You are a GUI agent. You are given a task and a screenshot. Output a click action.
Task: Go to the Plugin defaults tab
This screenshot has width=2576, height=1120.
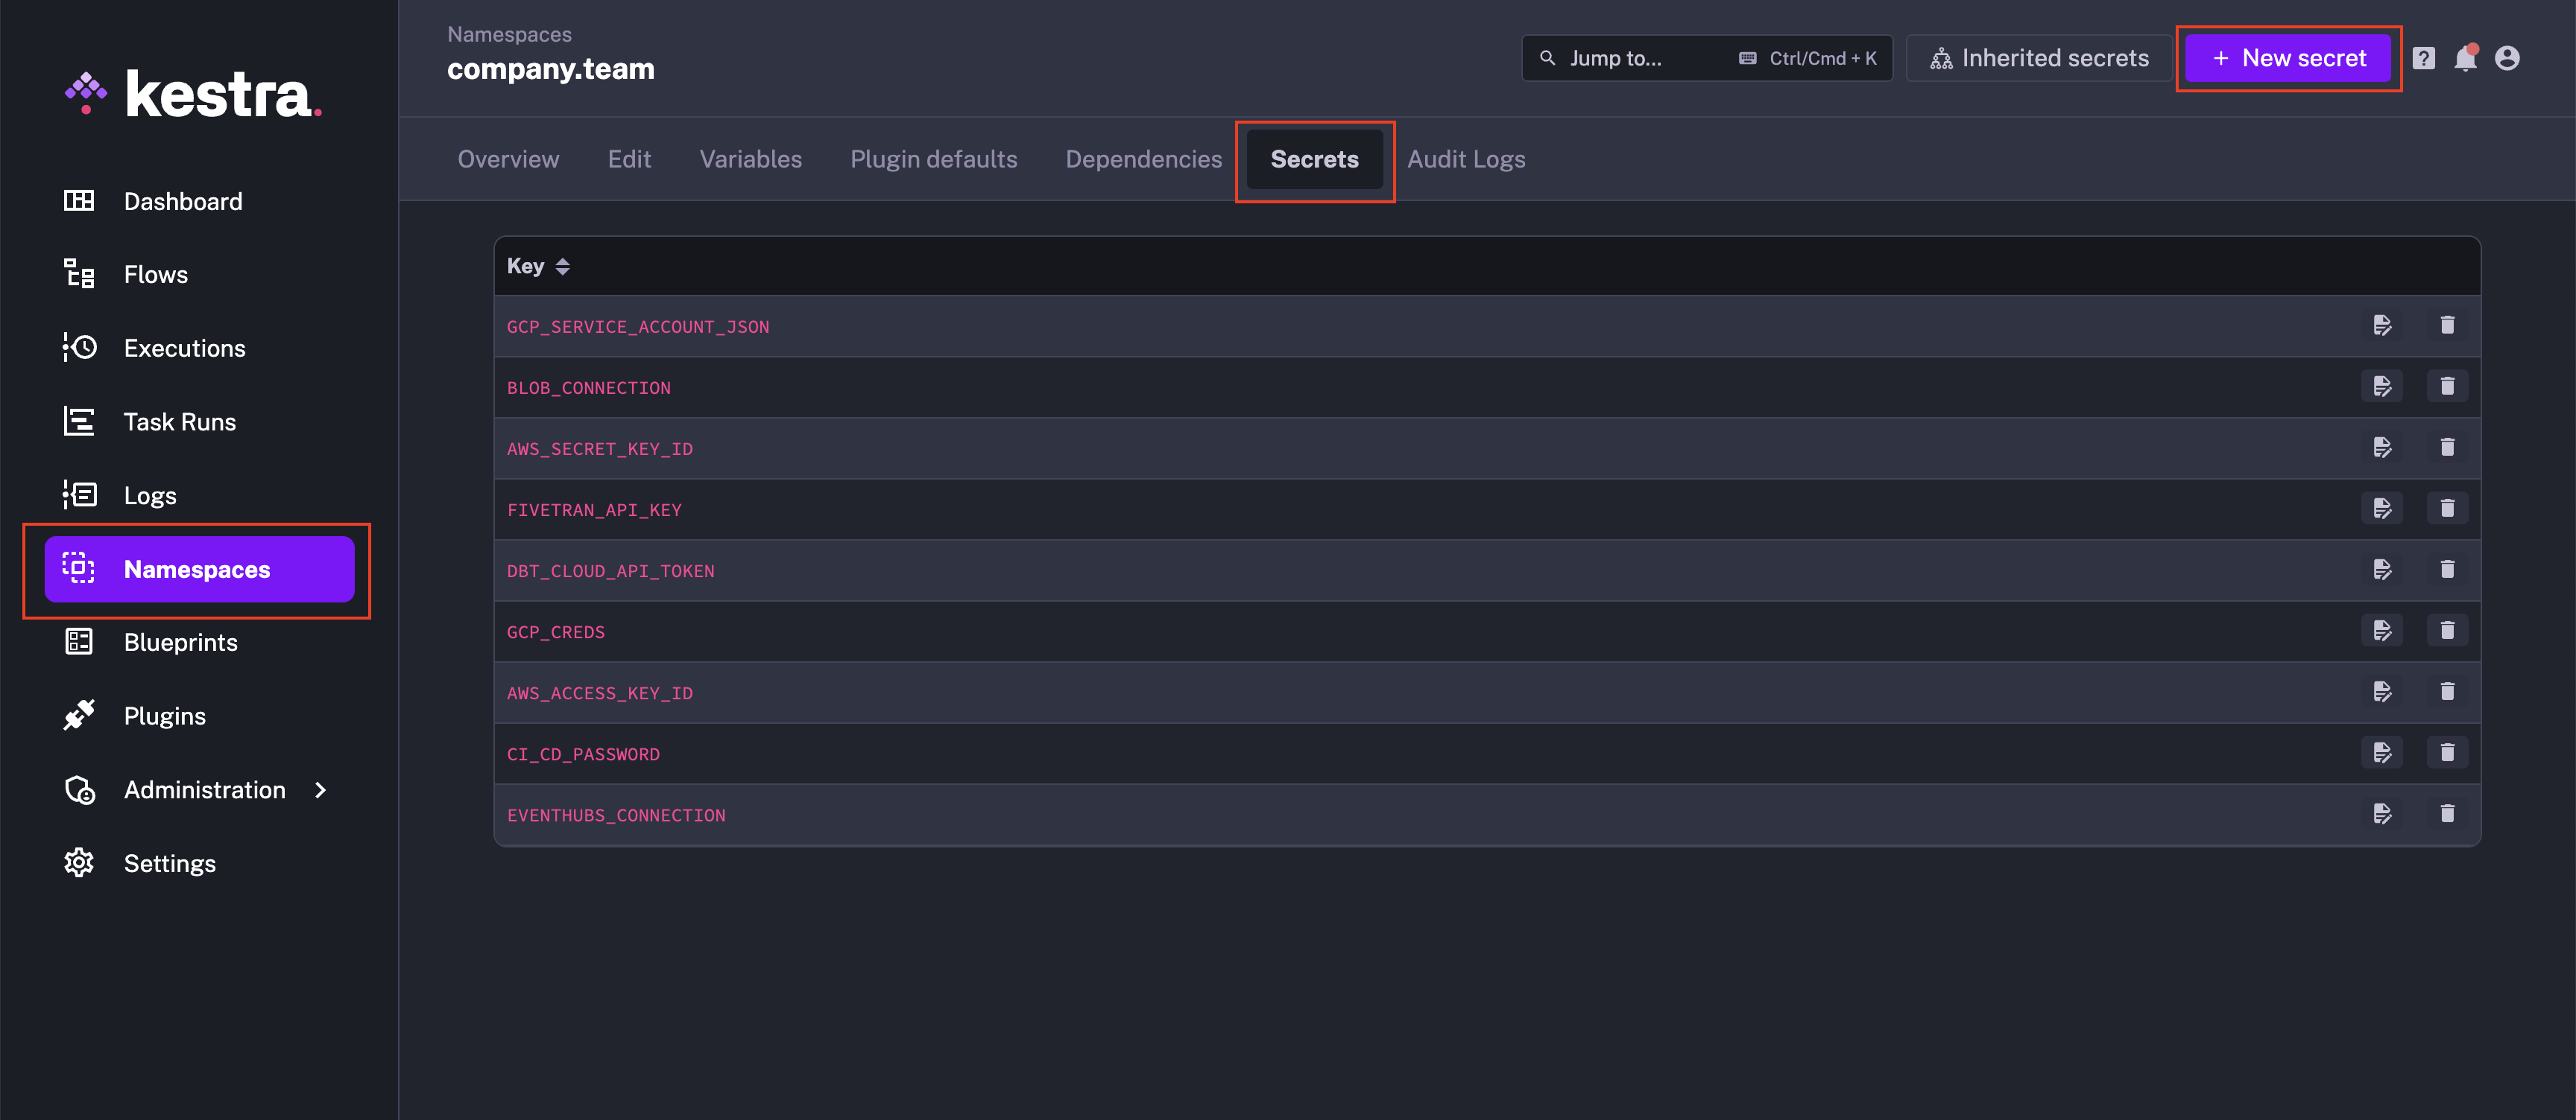point(933,160)
